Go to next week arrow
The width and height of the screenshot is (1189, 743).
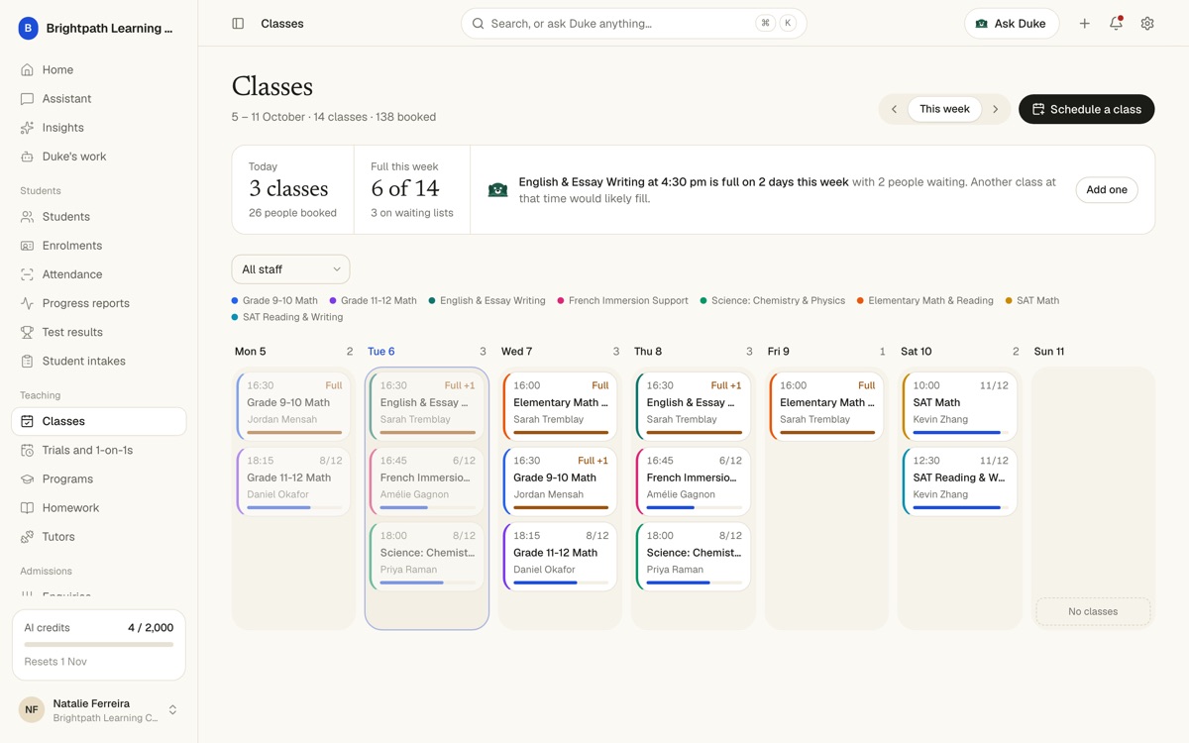(x=996, y=109)
